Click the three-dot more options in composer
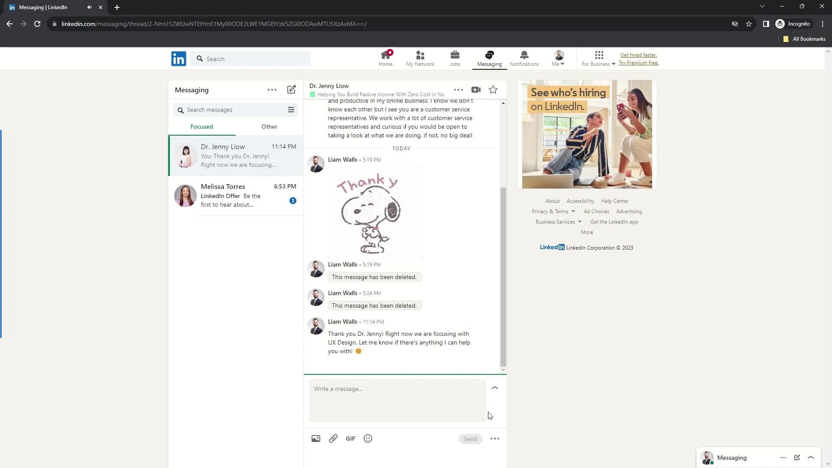 495,439
